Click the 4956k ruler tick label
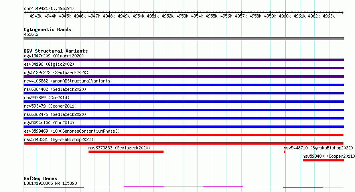Image resolution: width=355 pixels, height=192 pixels. [226, 16]
